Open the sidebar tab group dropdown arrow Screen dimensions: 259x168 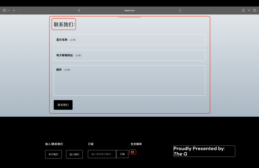tap(9, 10)
